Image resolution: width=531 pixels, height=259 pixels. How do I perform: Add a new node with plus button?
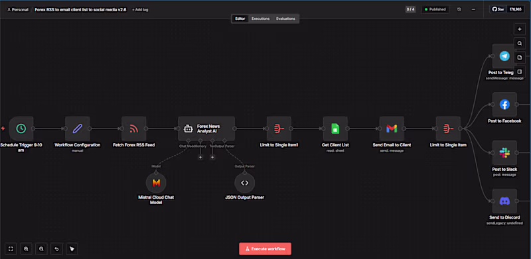coord(520,29)
